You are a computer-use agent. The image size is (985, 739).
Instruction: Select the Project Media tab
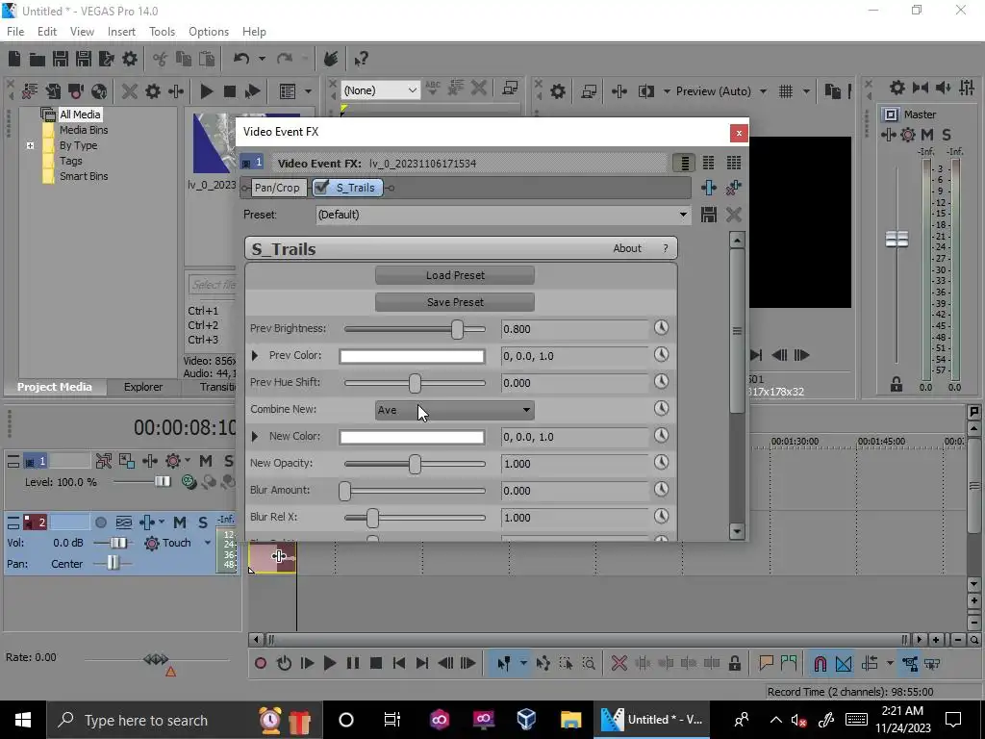click(55, 387)
